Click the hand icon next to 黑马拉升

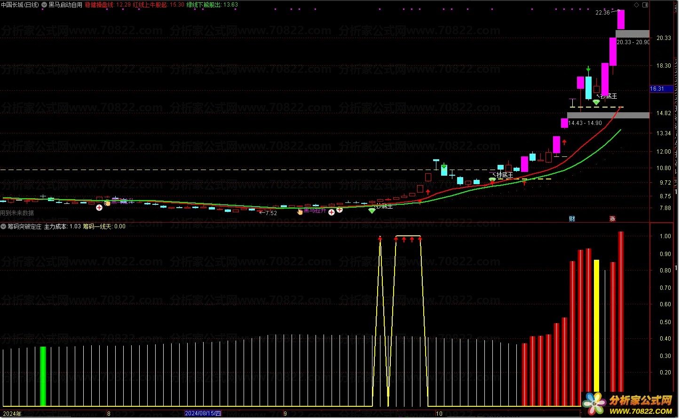click(x=300, y=211)
